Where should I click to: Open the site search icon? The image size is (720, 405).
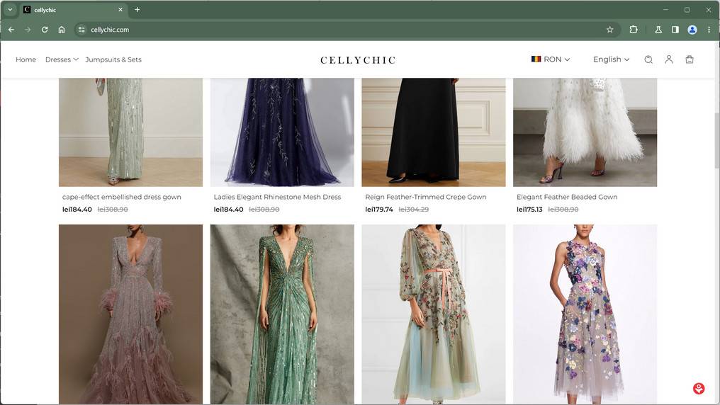(x=648, y=59)
